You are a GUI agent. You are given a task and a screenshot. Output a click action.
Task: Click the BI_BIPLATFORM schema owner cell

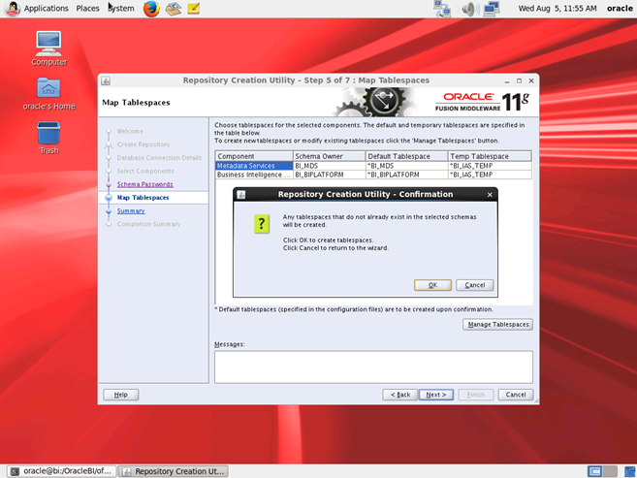(x=329, y=175)
